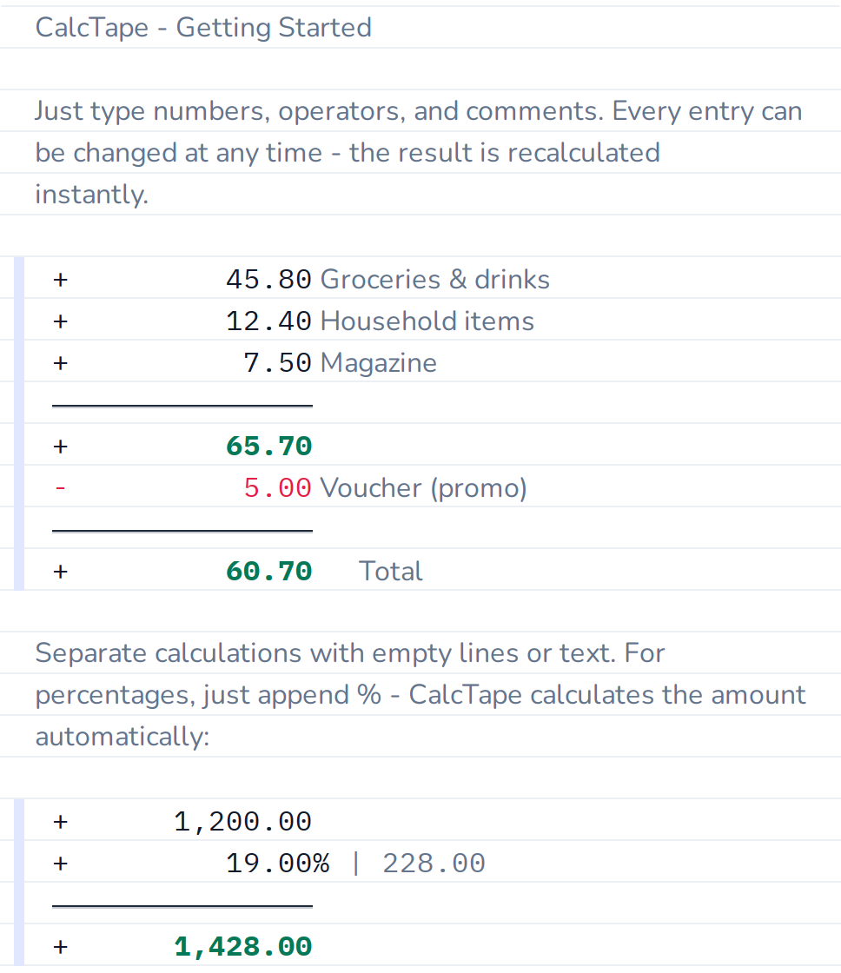Click the 'Groceries & drinks' comment
Image resolution: width=841 pixels, height=973 pixels.
[435, 279]
